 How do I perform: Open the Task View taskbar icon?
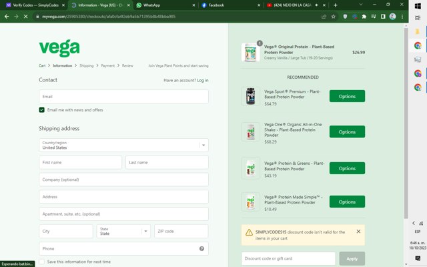click(x=418, y=18)
